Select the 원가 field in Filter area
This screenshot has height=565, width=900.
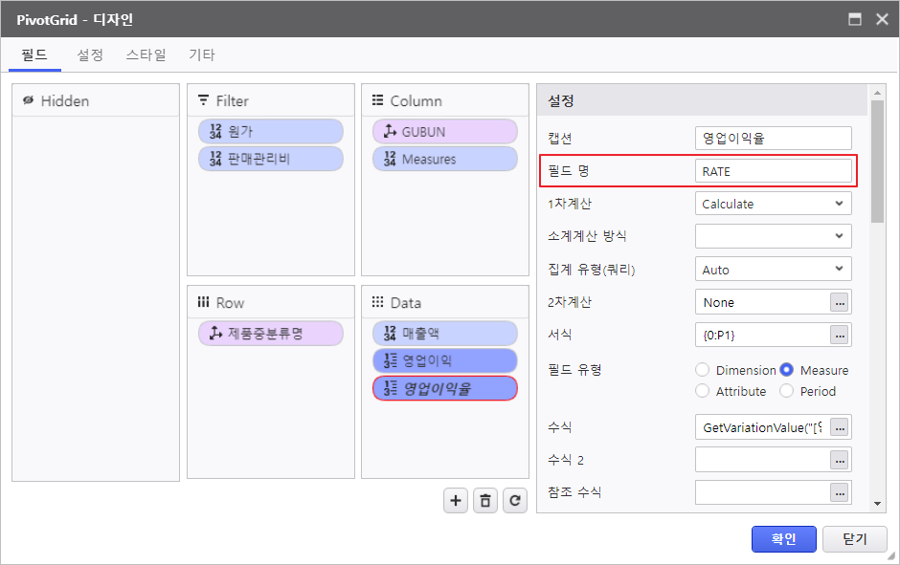271,131
